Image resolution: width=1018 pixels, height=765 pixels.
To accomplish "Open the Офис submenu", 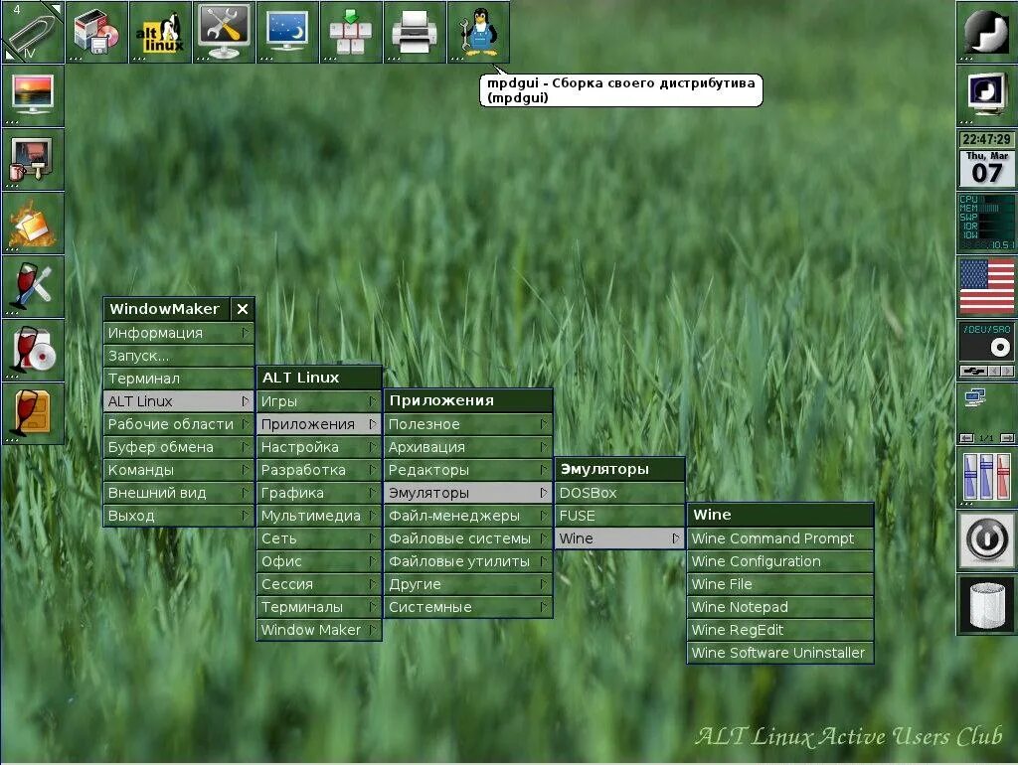I will [319, 561].
